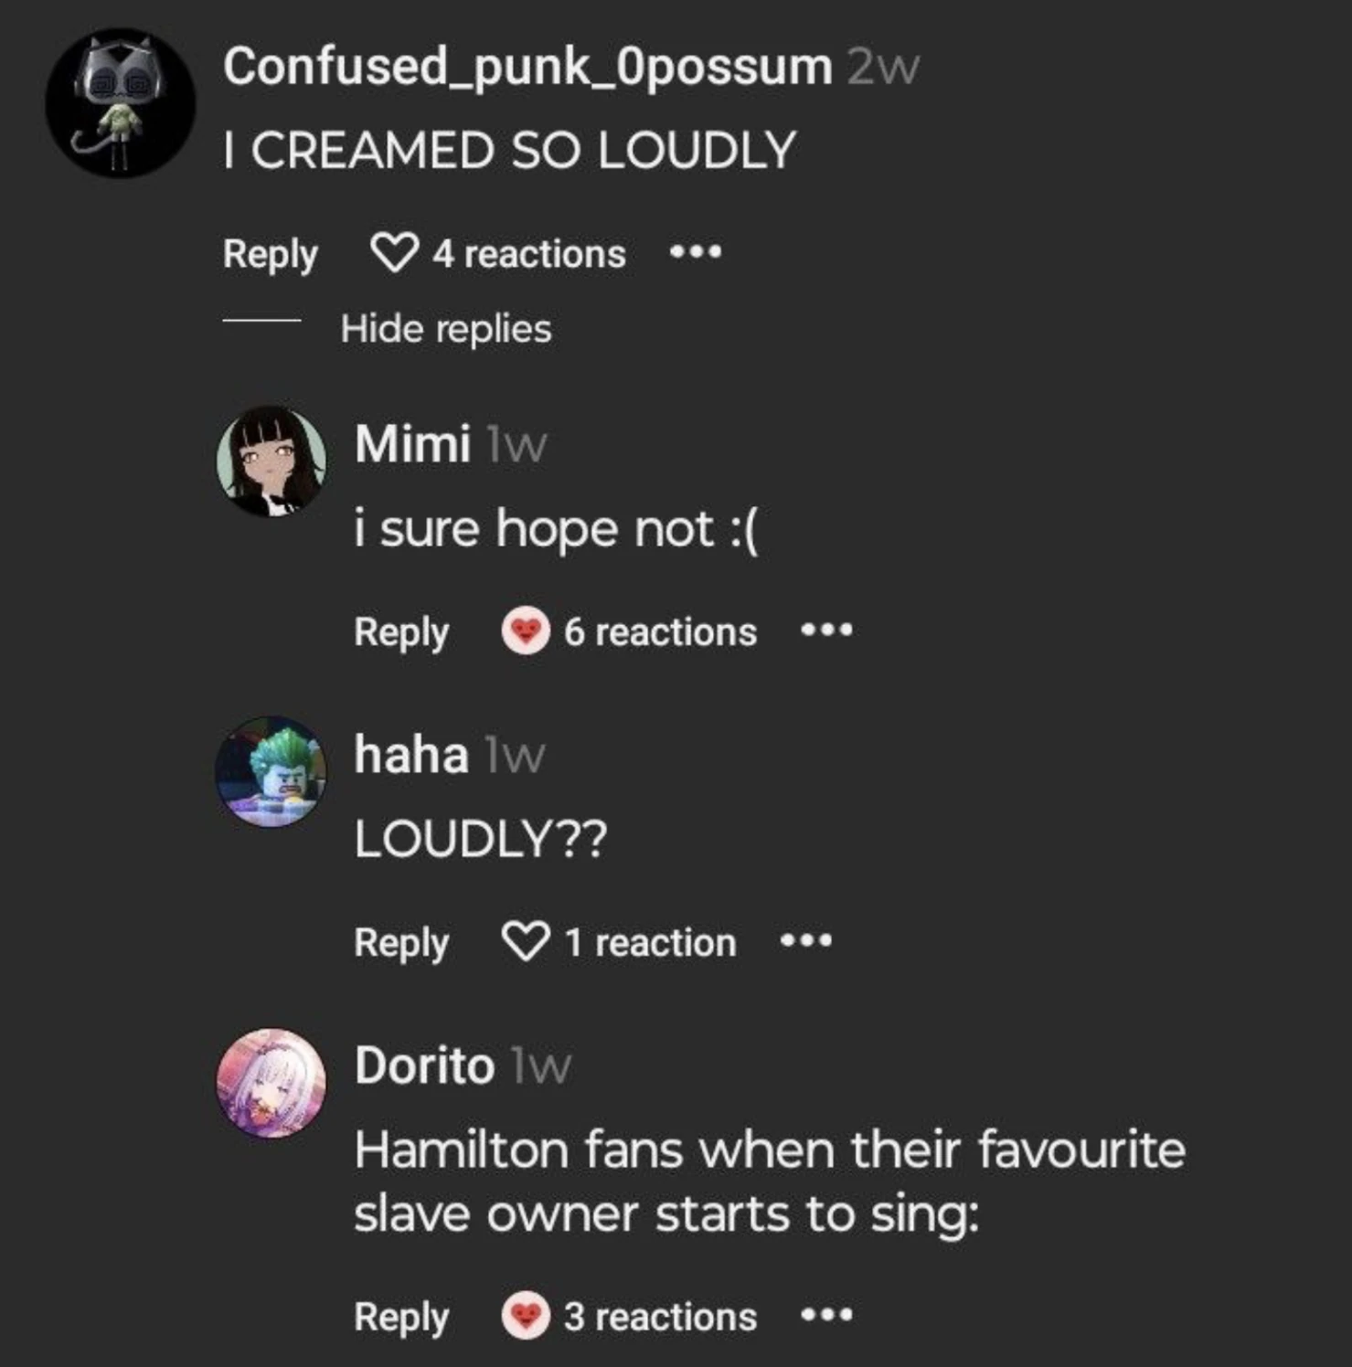View the 4 reactions on the top comment
This screenshot has width=1352, height=1367.
pos(527,251)
